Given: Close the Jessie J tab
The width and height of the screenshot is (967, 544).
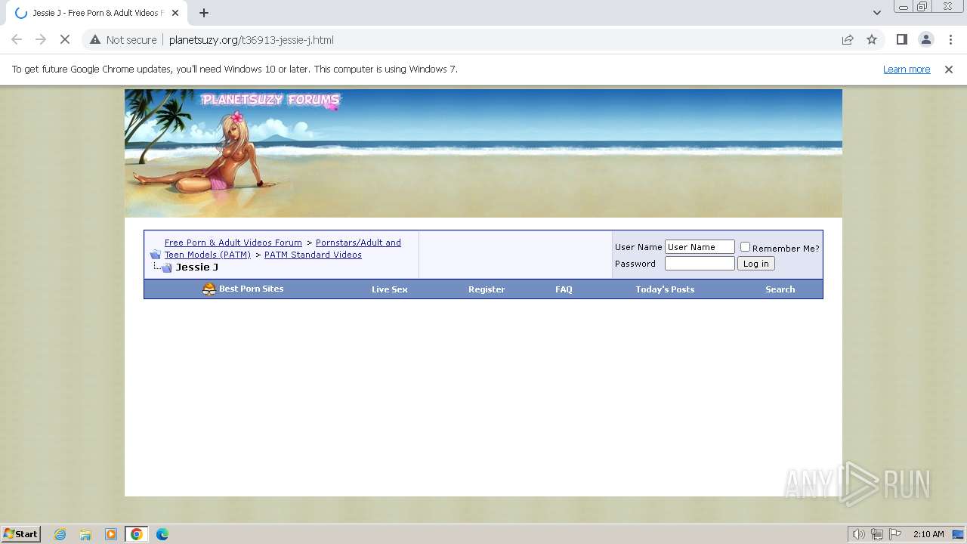Looking at the screenshot, I should (x=175, y=13).
